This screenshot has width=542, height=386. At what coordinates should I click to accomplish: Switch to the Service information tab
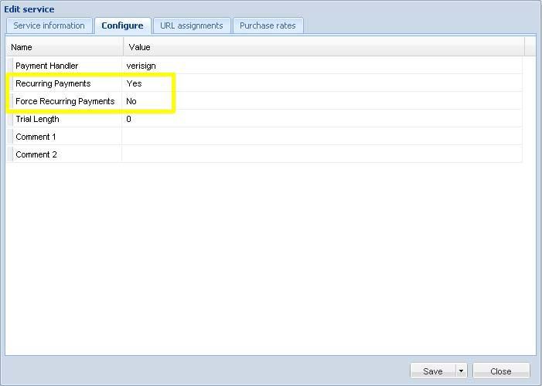pyautogui.click(x=49, y=26)
